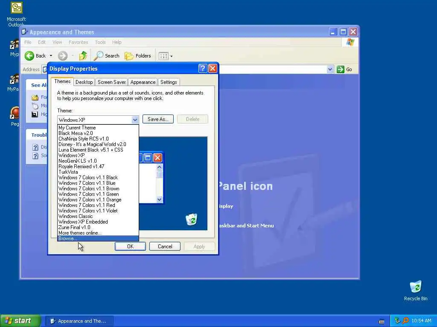Click the Up folder icon in toolbar

(83, 56)
